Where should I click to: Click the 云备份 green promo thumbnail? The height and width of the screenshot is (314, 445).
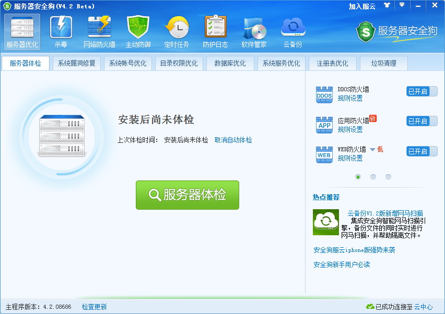326,222
